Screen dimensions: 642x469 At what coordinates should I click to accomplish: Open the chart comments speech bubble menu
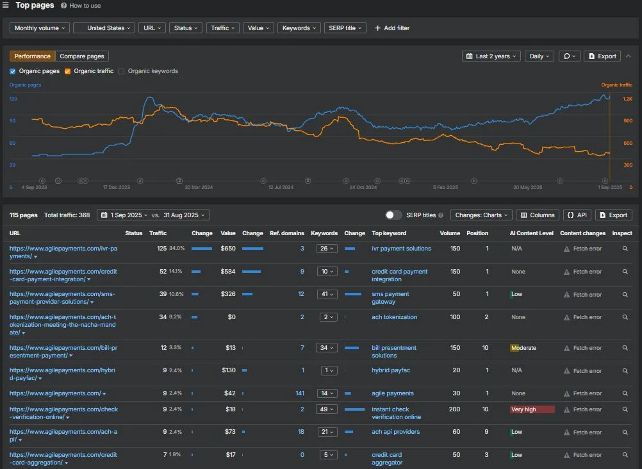pyautogui.click(x=569, y=56)
